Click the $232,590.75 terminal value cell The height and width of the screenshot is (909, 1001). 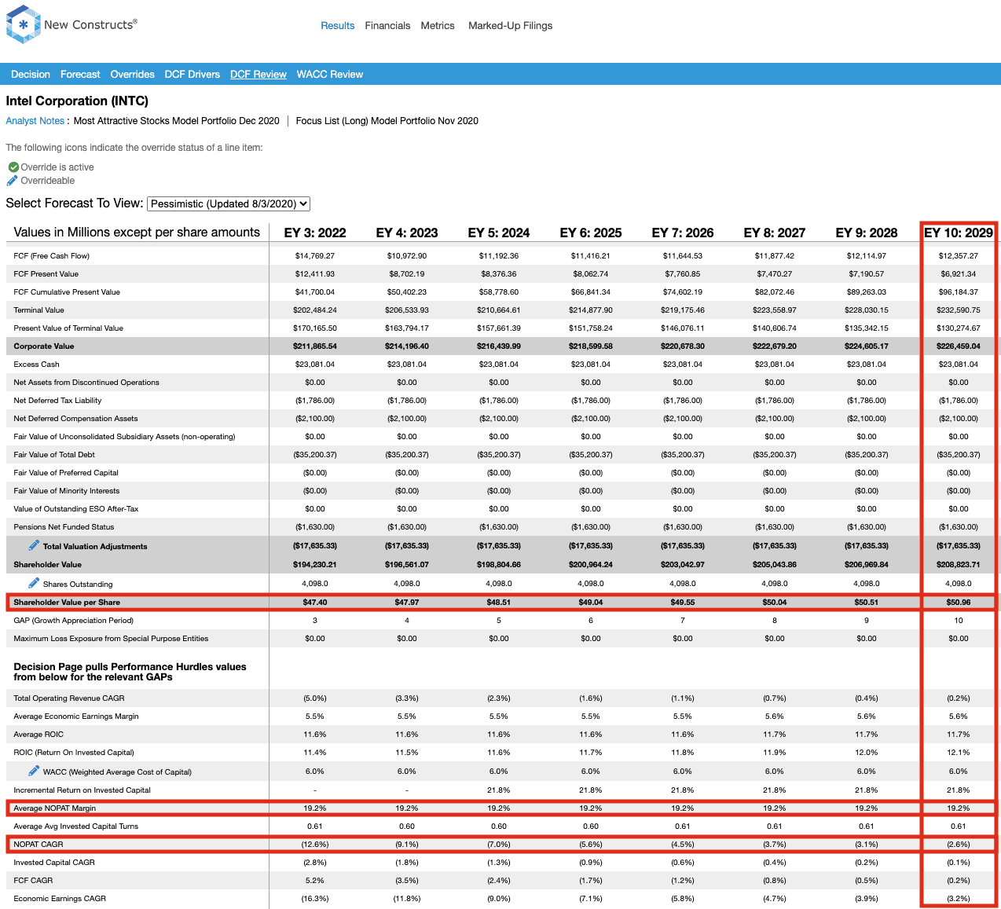959,310
